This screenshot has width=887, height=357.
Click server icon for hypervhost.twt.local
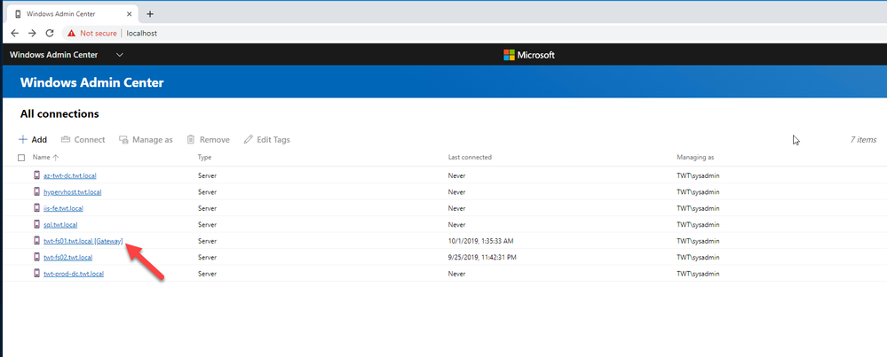(x=36, y=191)
